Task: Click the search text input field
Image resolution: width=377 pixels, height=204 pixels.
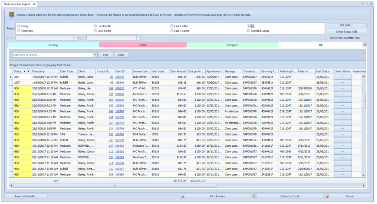Action: (52, 55)
